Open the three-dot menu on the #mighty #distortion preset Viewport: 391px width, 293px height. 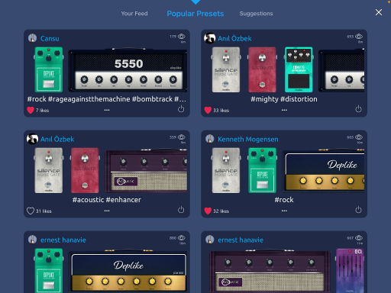click(x=284, y=110)
